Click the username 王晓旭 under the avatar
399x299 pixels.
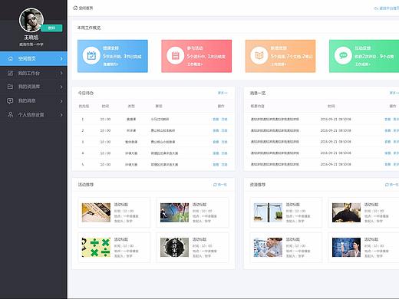31,38
